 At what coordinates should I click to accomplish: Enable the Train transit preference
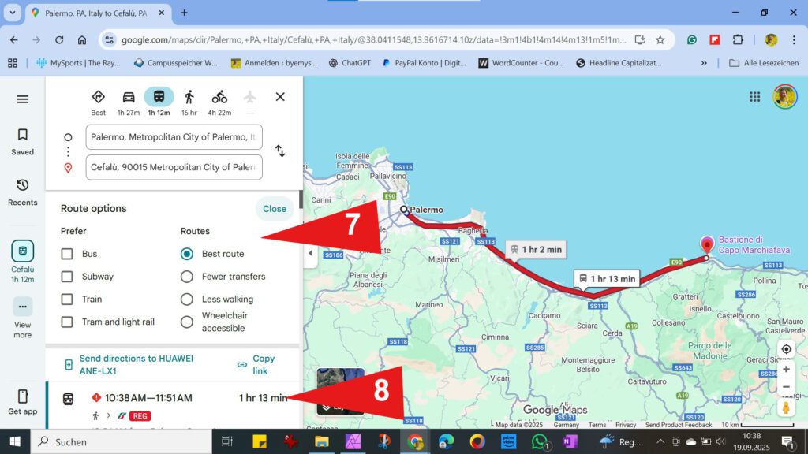[67, 299]
